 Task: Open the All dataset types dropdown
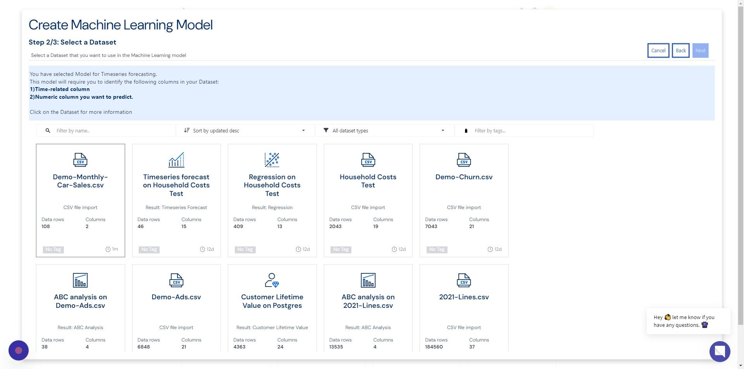[x=385, y=130]
